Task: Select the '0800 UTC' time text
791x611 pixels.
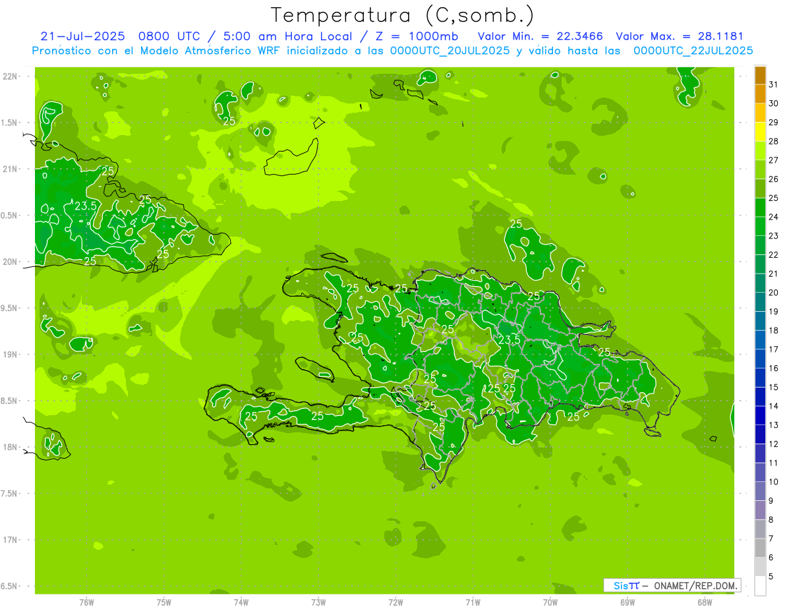Action: click(x=169, y=36)
